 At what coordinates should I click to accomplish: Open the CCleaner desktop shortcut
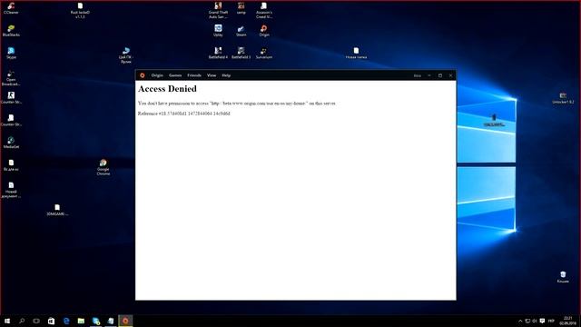(11, 8)
